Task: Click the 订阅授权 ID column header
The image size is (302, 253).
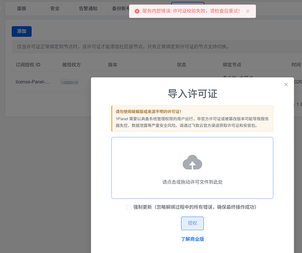Action: point(28,65)
